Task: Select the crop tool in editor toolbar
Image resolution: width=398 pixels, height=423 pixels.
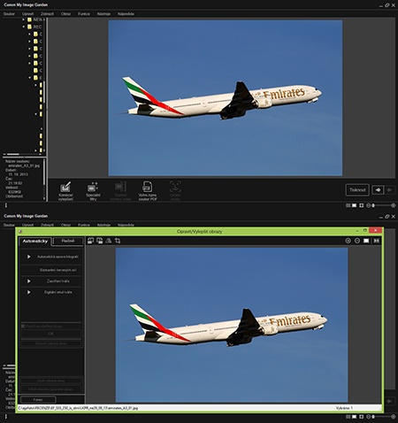Action: coord(118,241)
